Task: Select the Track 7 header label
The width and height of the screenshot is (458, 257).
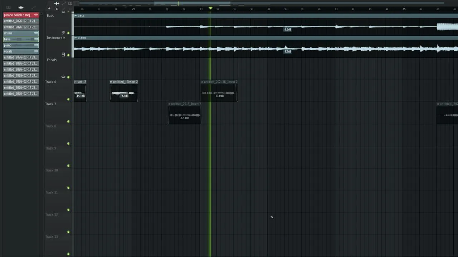Action: tap(50, 104)
